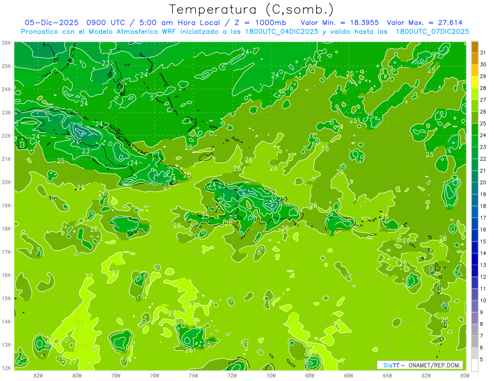This screenshot has width=494, height=381.
Task: Click the '82W' longitude axis label
Action: click(x=38, y=375)
